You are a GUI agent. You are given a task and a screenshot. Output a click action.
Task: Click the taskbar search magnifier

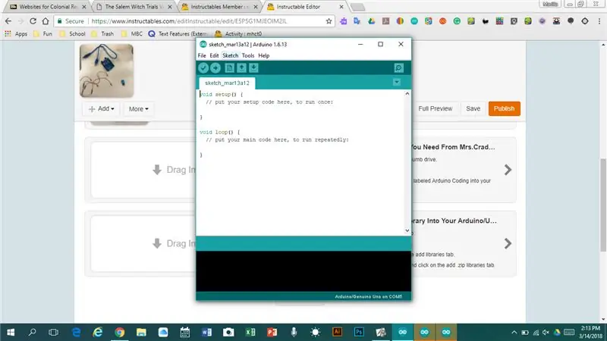coord(33,332)
